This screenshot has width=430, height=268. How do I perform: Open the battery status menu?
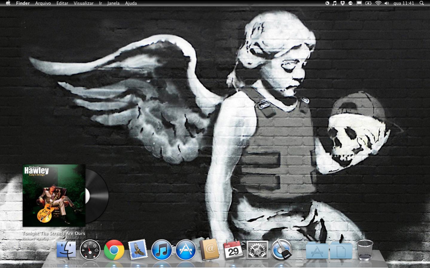coord(368,3)
